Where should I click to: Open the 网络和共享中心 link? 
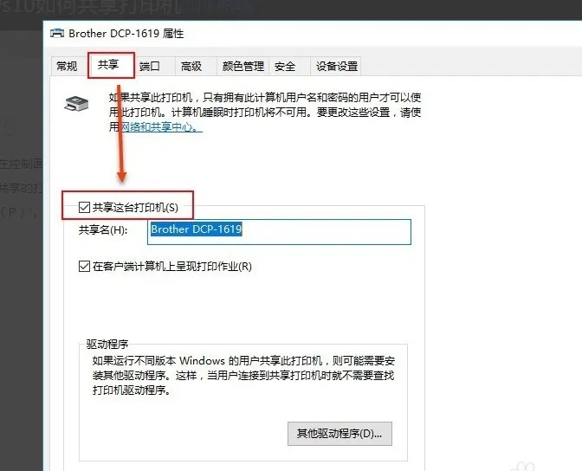click(161, 127)
